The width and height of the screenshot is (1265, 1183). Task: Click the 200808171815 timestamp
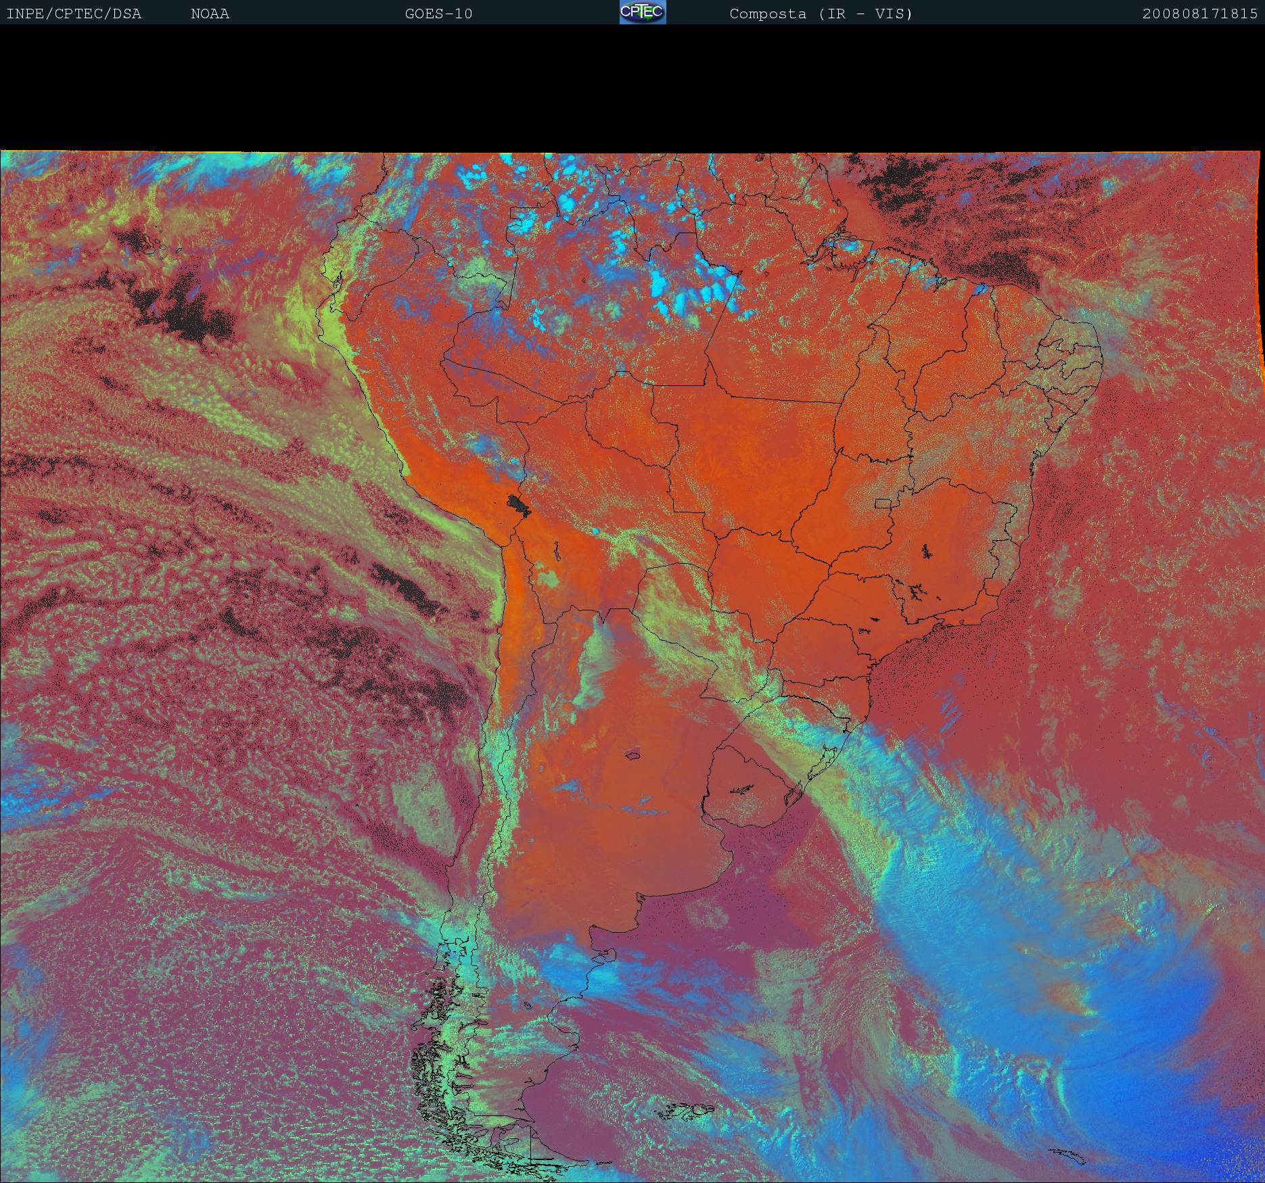(x=1199, y=14)
